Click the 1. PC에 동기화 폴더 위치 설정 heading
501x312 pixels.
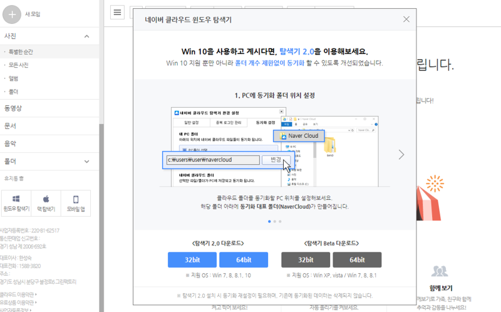pos(275,95)
